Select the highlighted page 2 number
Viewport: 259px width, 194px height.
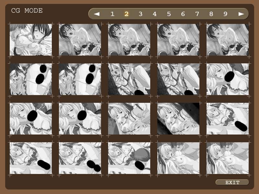[127, 14]
